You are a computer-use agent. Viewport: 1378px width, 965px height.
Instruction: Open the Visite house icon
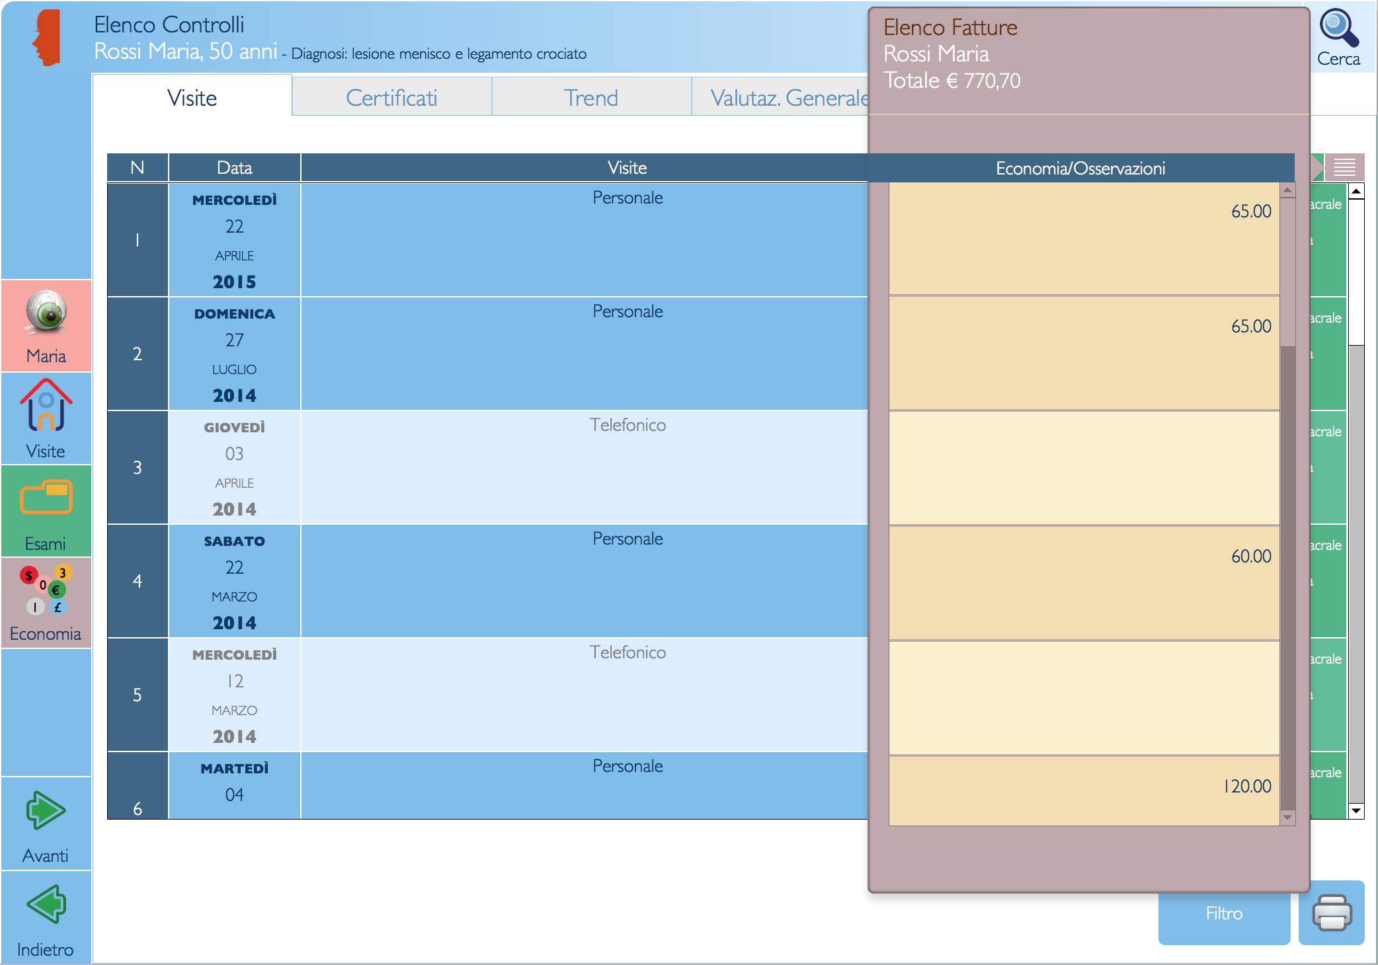click(x=46, y=405)
